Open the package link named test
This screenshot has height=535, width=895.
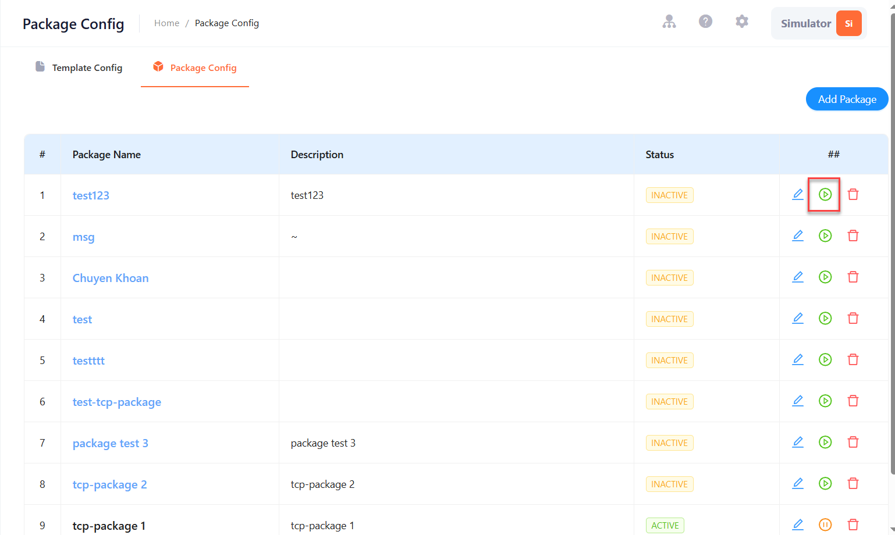pyautogui.click(x=82, y=319)
